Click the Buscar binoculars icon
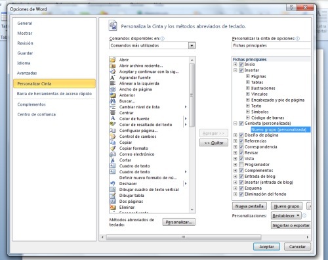 pyautogui.click(x=113, y=101)
